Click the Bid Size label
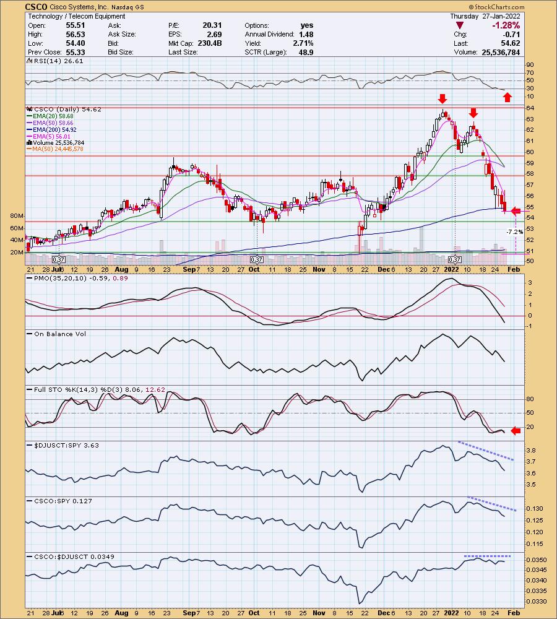The image size is (557, 619). pyautogui.click(x=121, y=52)
